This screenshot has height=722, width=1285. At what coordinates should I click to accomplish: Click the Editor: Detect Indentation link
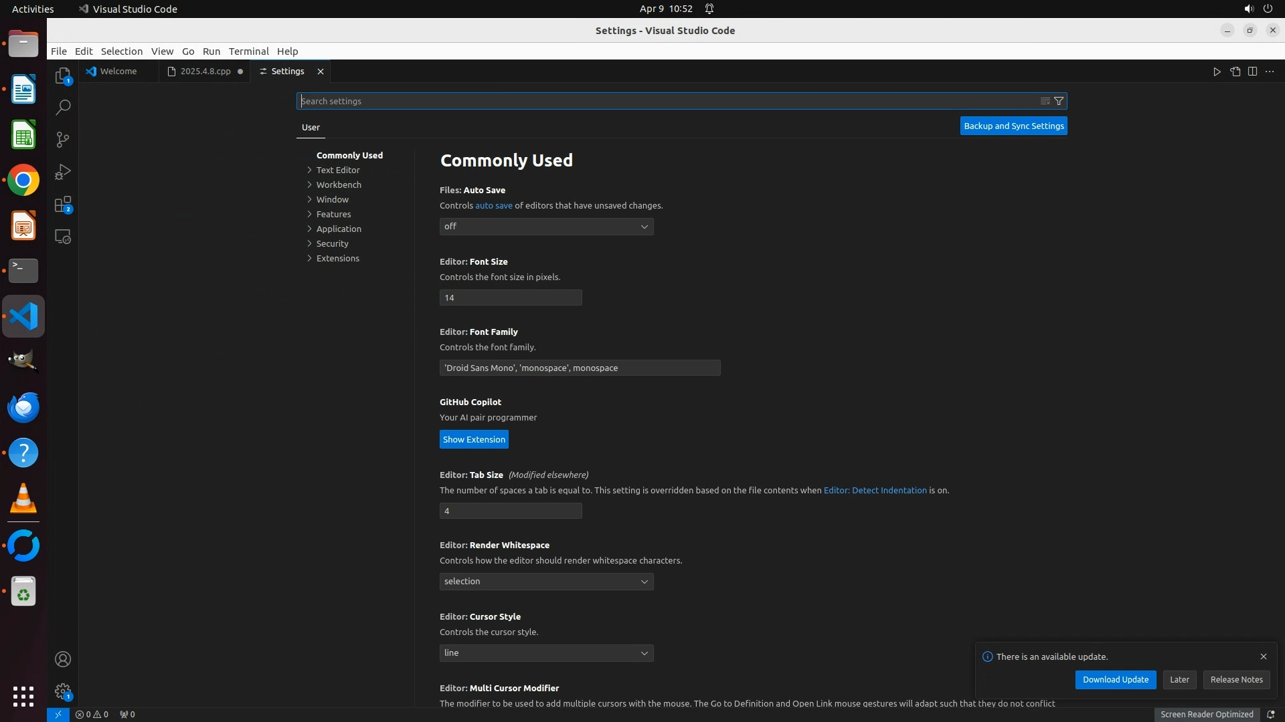point(875,490)
